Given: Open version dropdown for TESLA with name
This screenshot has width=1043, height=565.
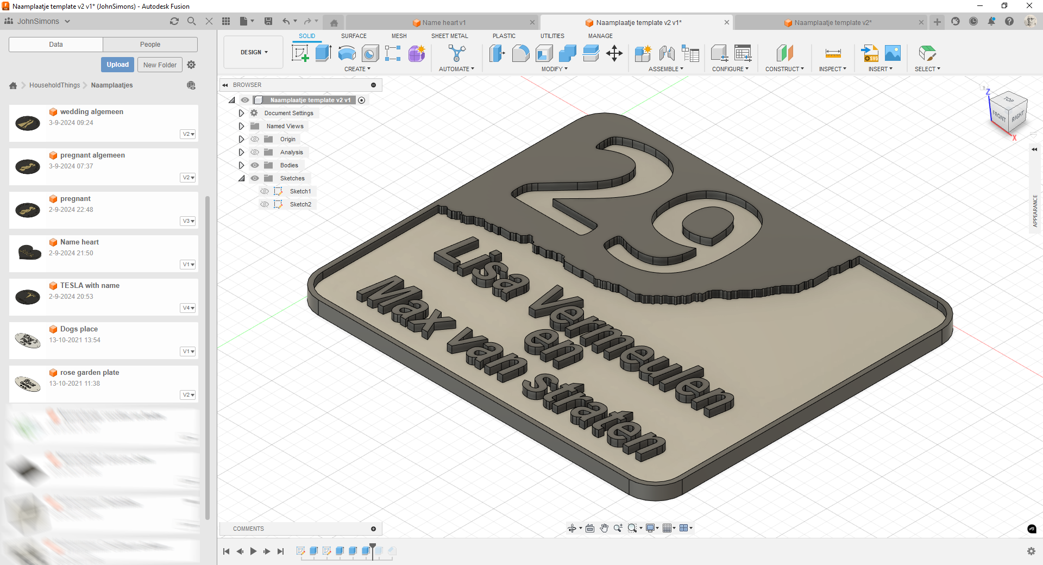Looking at the screenshot, I should click(188, 308).
